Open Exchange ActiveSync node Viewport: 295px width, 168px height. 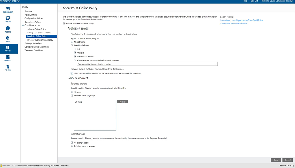[33, 43]
